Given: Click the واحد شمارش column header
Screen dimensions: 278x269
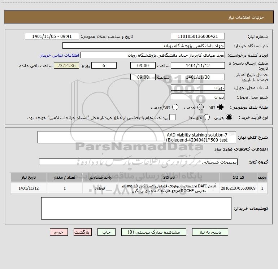Looking at the screenshot, I should point(100,178).
